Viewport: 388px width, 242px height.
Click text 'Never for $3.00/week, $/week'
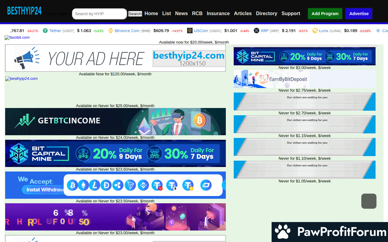[305, 67]
